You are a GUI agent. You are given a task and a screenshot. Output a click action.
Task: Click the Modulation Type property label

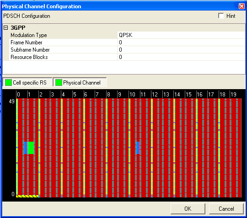point(29,35)
